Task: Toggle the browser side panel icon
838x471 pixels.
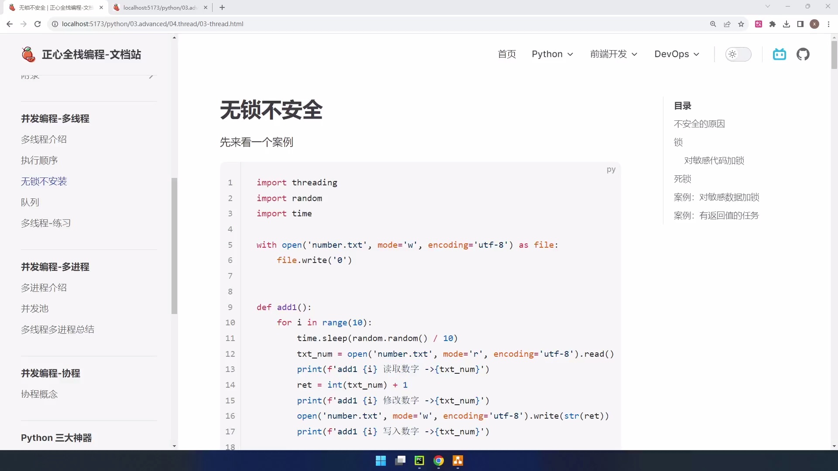Action: coord(800,24)
